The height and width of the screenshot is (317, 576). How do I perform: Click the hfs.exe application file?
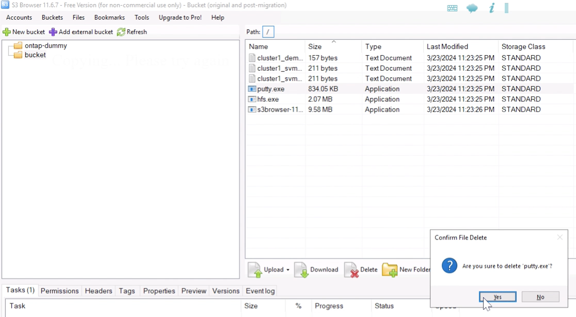point(268,99)
